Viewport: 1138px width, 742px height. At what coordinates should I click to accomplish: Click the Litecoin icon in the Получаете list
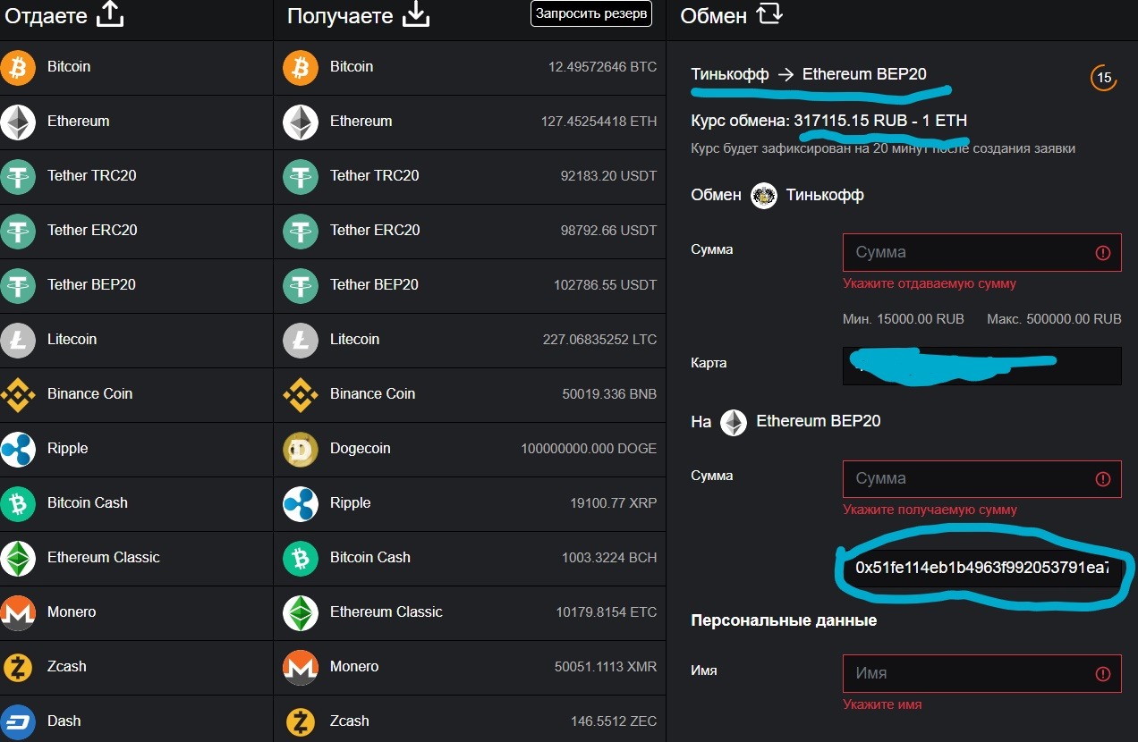(301, 340)
